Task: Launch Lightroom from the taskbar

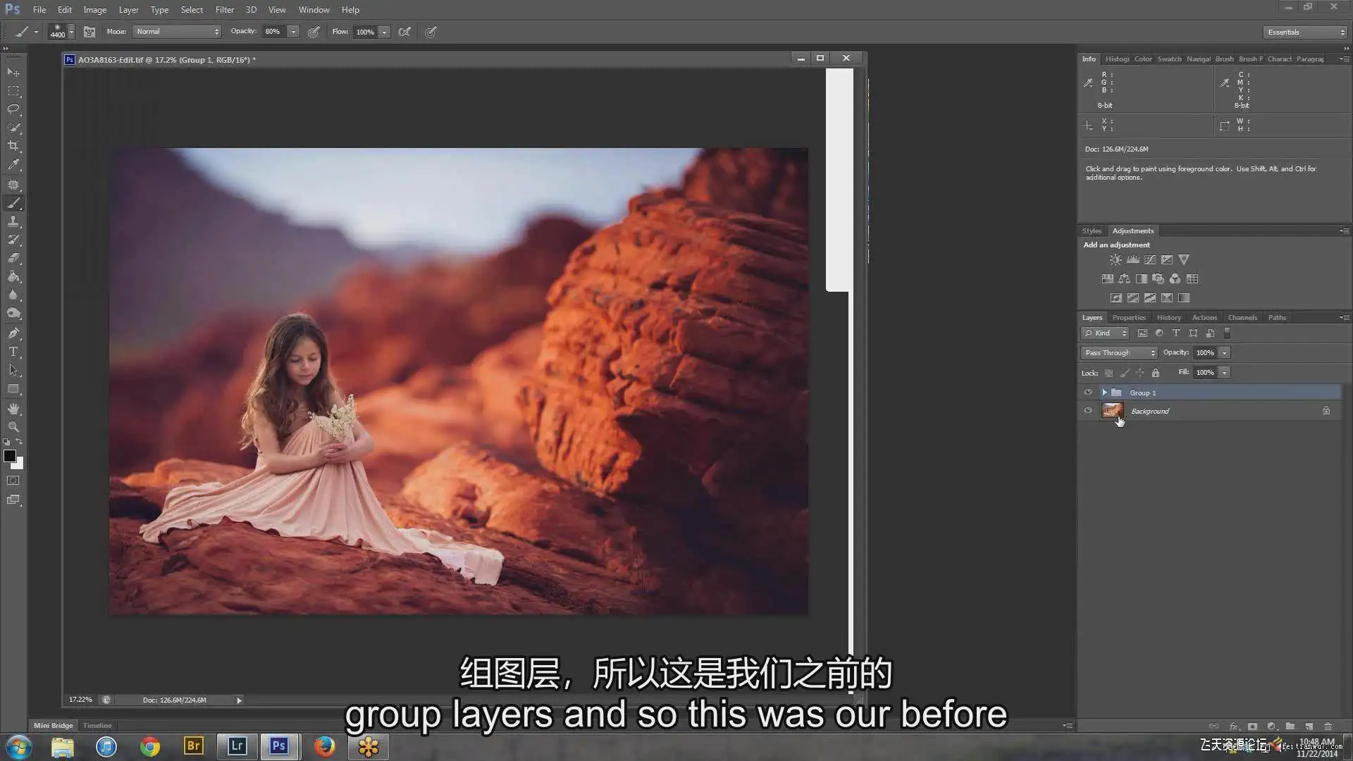Action: coord(236,746)
